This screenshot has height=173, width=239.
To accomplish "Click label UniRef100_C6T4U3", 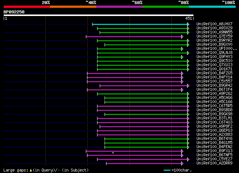I will pos(214,122).
